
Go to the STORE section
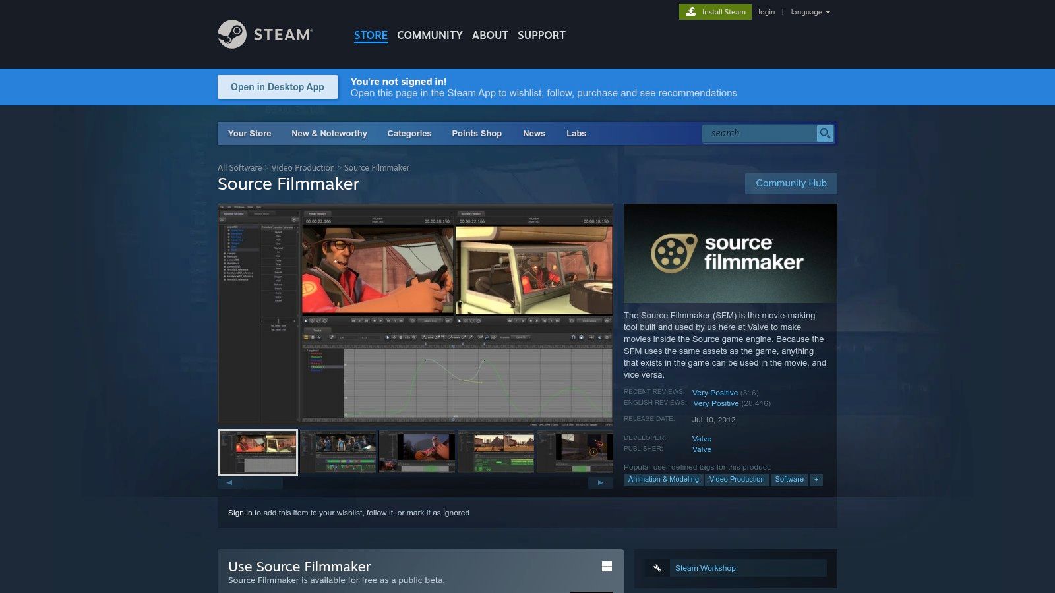coord(371,35)
